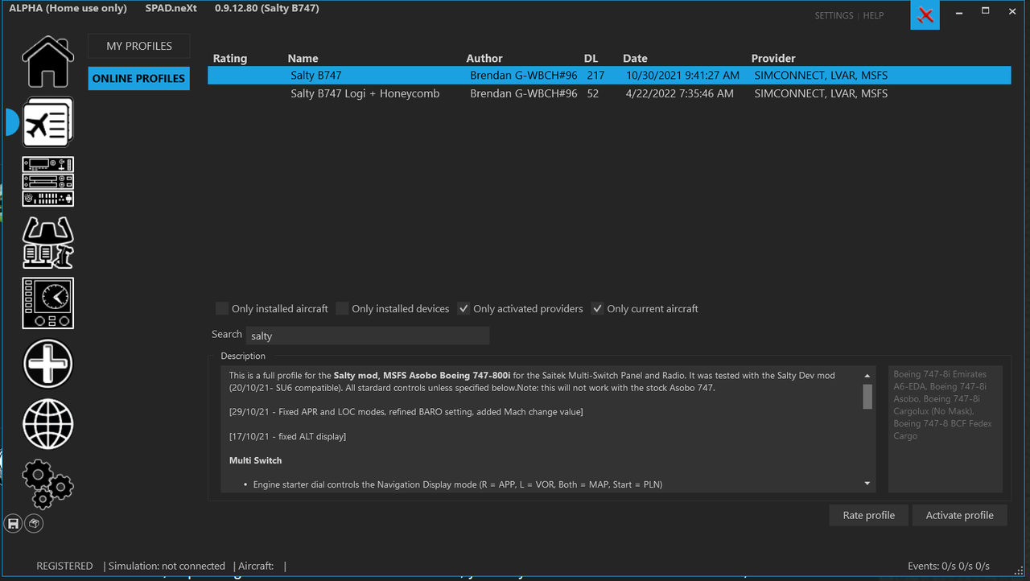Screen dimensions: 1030x581
Task: Click the [17/10/21 - fixed ALT display] line
Action: pos(287,436)
